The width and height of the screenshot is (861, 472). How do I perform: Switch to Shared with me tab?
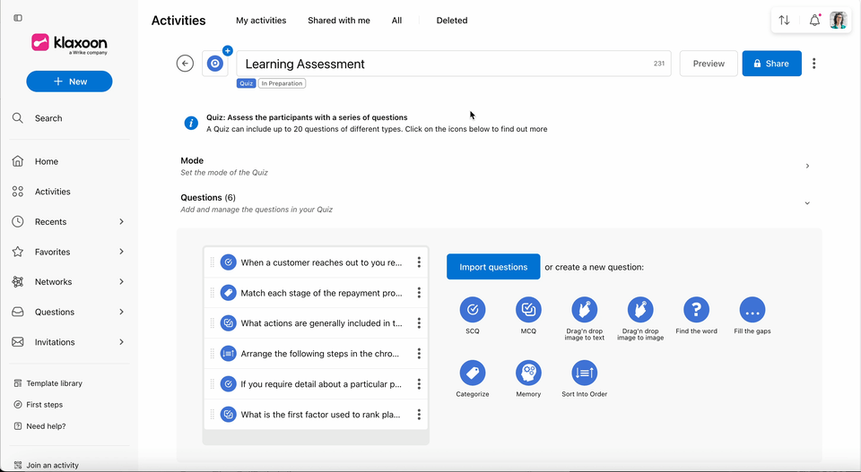coord(339,21)
